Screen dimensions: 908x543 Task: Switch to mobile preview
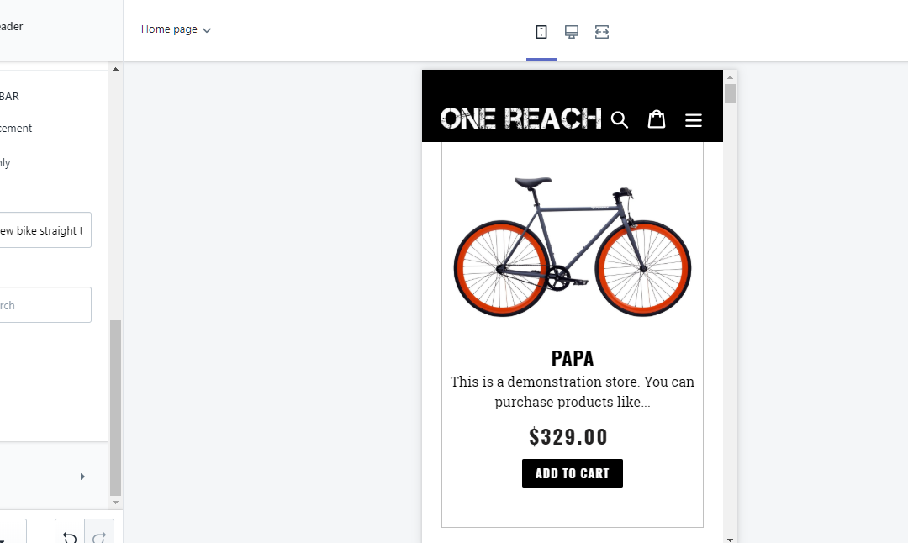coord(541,32)
